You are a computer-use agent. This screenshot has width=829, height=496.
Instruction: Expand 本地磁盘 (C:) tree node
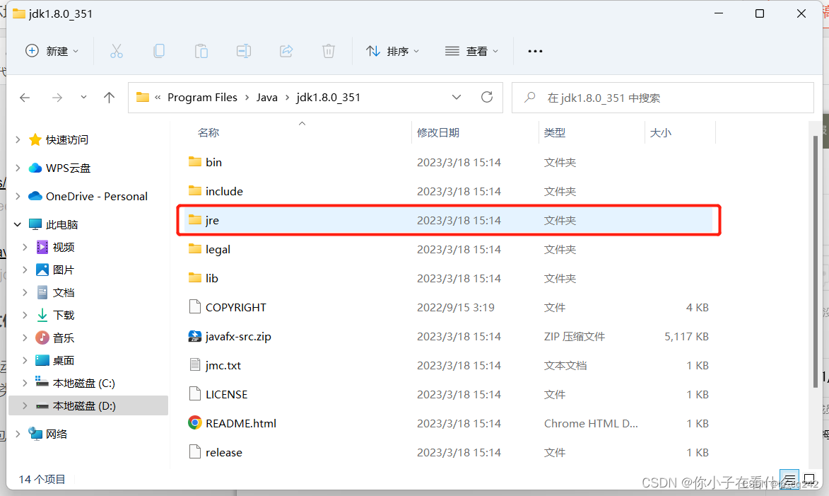25,383
